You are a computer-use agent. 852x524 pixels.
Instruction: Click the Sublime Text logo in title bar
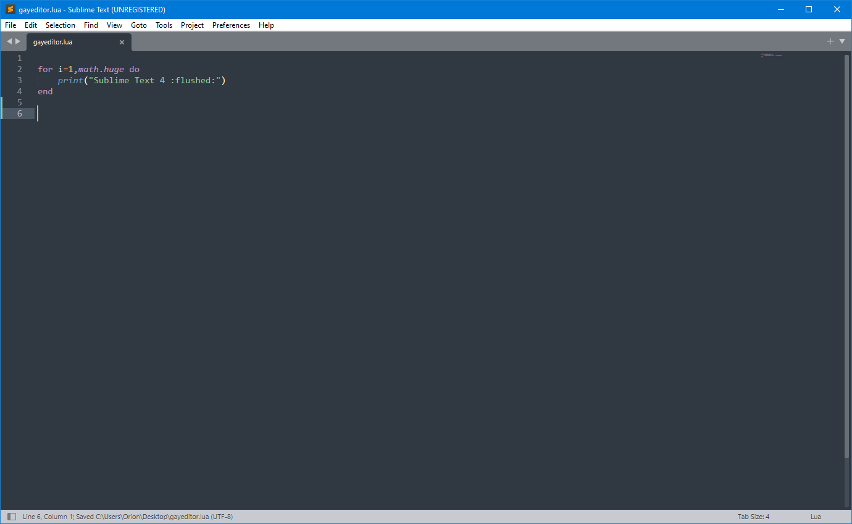click(10, 9)
